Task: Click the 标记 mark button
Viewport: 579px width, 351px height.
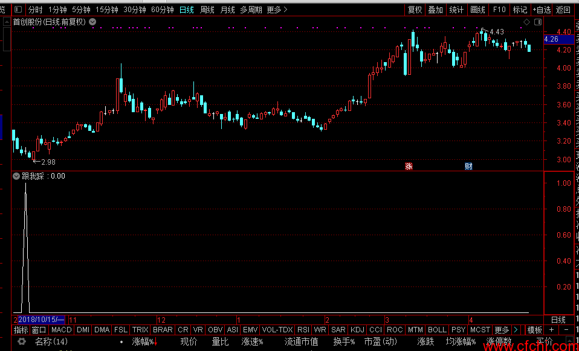Action: click(520, 10)
